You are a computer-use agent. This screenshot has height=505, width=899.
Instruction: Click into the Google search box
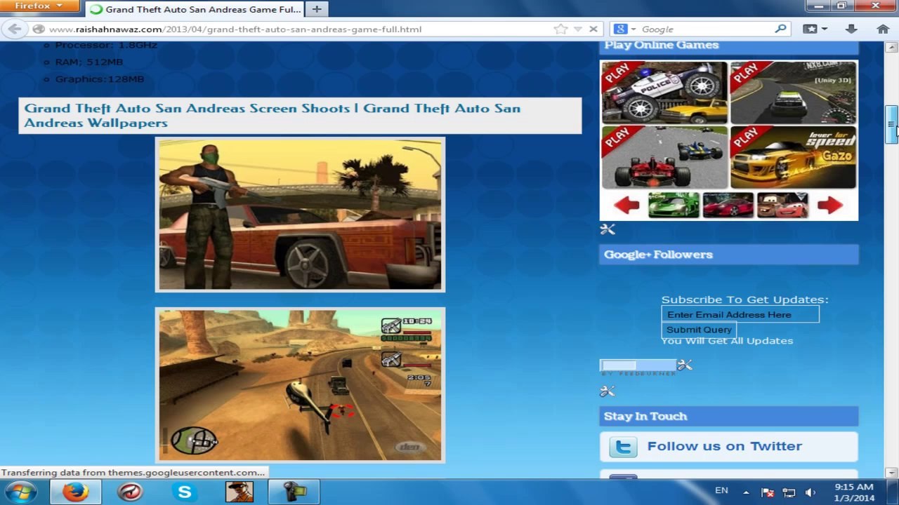coord(704,29)
